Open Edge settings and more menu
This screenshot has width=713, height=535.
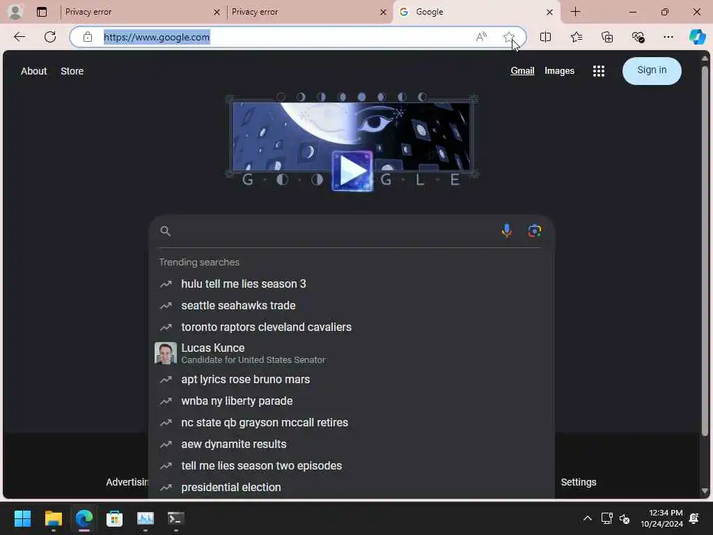668,37
